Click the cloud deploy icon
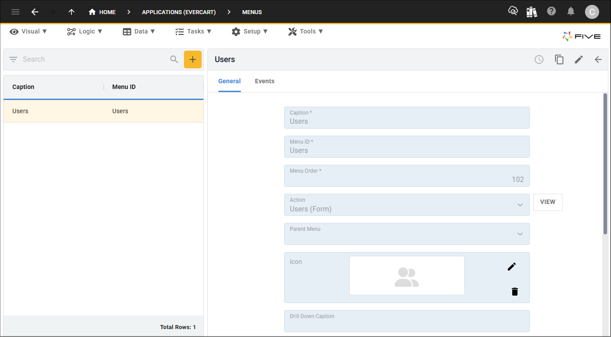Viewport: 611px width, 337px height. 513,11
